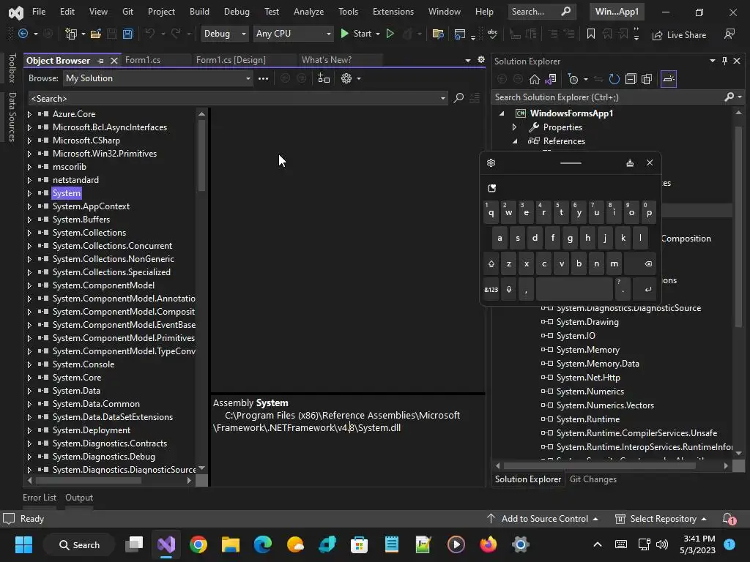Toggle Preview Selected Items in Solution Explorer
Viewport: 750px width, 562px height.
[x=668, y=79]
